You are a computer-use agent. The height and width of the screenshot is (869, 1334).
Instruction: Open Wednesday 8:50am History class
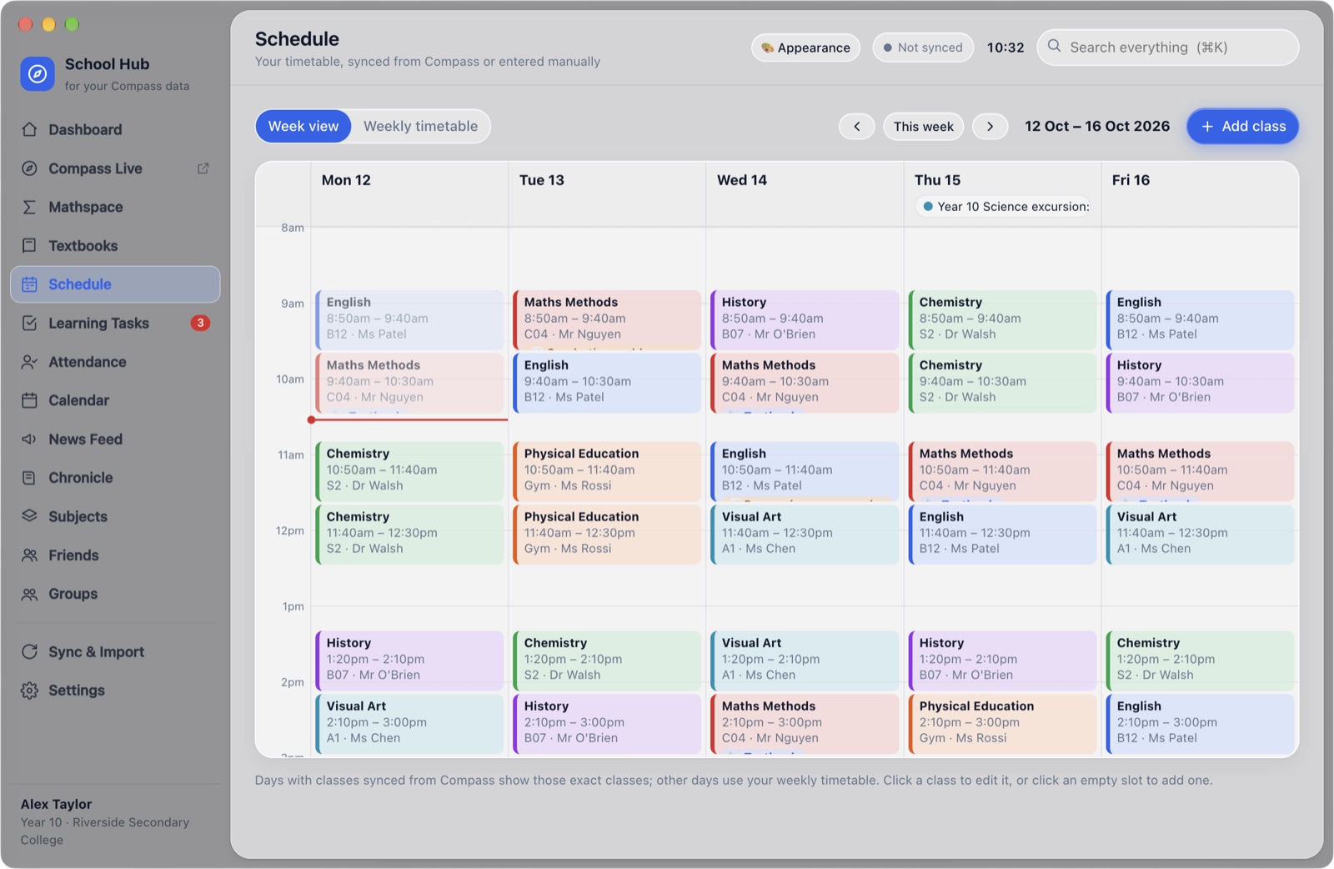pyautogui.click(x=805, y=319)
